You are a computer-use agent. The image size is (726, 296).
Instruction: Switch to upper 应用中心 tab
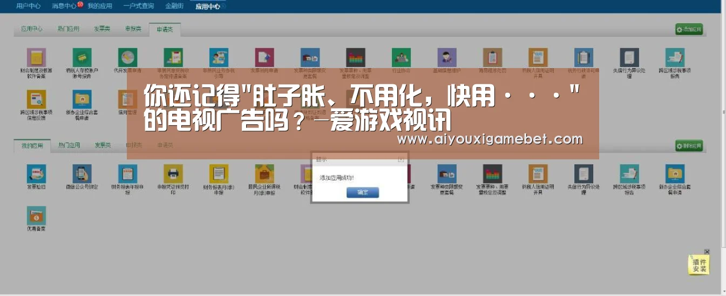(x=32, y=29)
